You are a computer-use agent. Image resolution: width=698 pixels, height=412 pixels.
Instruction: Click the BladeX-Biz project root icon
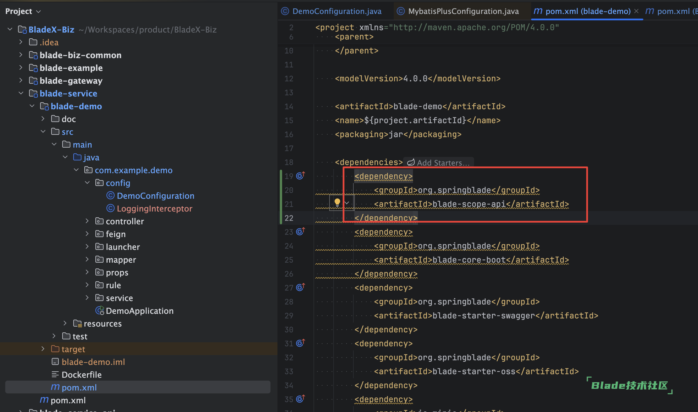click(x=22, y=30)
